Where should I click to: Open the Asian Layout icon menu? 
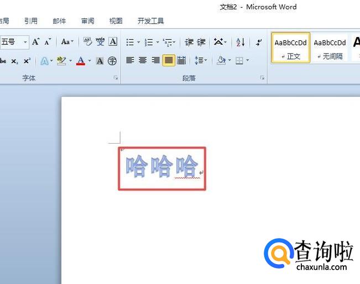[220, 42]
